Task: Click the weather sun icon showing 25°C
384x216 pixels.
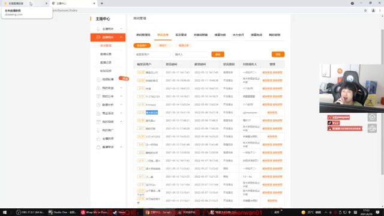Action: pyautogui.click(x=304, y=212)
